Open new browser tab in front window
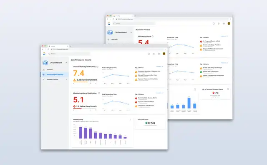The width and height of the screenshot is (267, 165). tap(71, 46)
